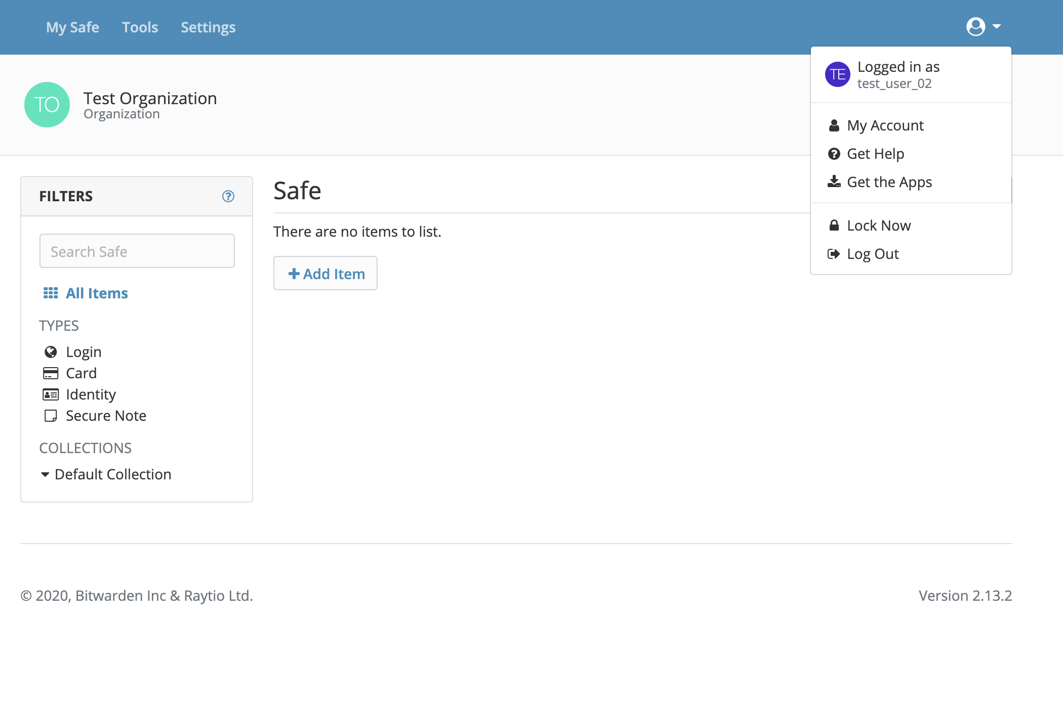This screenshot has height=712, width=1063.
Task: Select the Default Collection filter
Action: coord(113,474)
